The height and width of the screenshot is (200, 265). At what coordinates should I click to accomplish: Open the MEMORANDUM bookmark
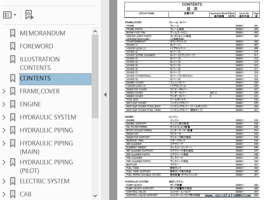pos(42,33)
